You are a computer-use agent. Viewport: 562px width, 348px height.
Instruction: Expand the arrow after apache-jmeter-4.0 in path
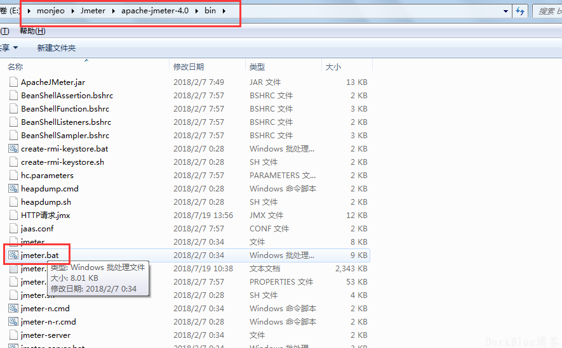[197, 11]
